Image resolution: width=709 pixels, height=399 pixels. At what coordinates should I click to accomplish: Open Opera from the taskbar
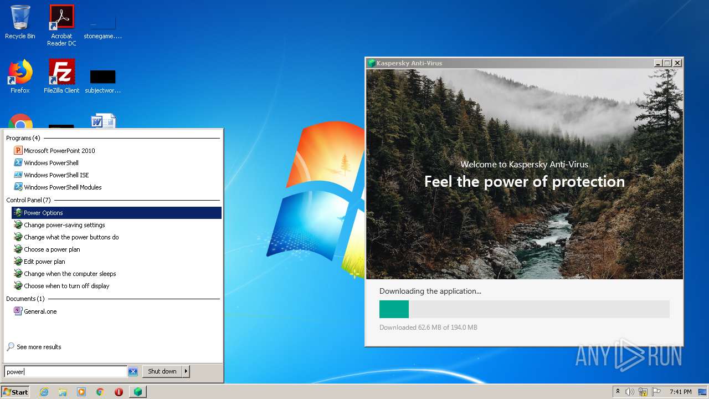coord(119,392)
